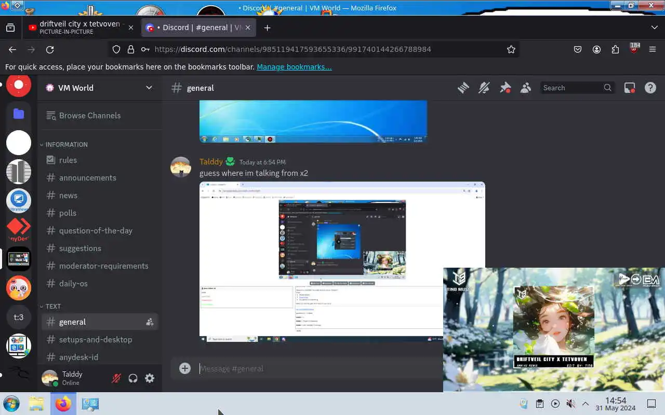The image size is (665, 415).
Task: Open Firefox View button
Action: point(10,27)
